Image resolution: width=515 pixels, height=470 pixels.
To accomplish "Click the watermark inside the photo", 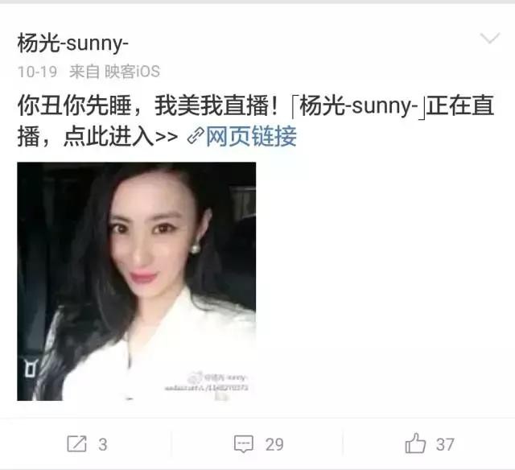I will click(207, 383).
